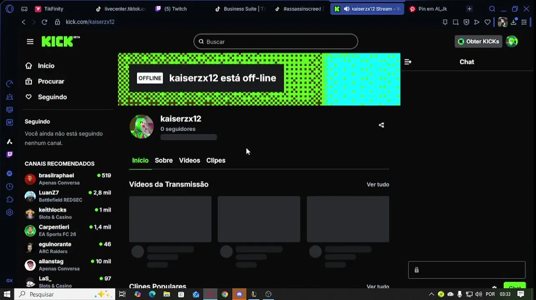Image resolution: width=536 pixels, height=300 pixels.
Task: Switch to the Business Suite browser tab
Action: tap(240, 9)
